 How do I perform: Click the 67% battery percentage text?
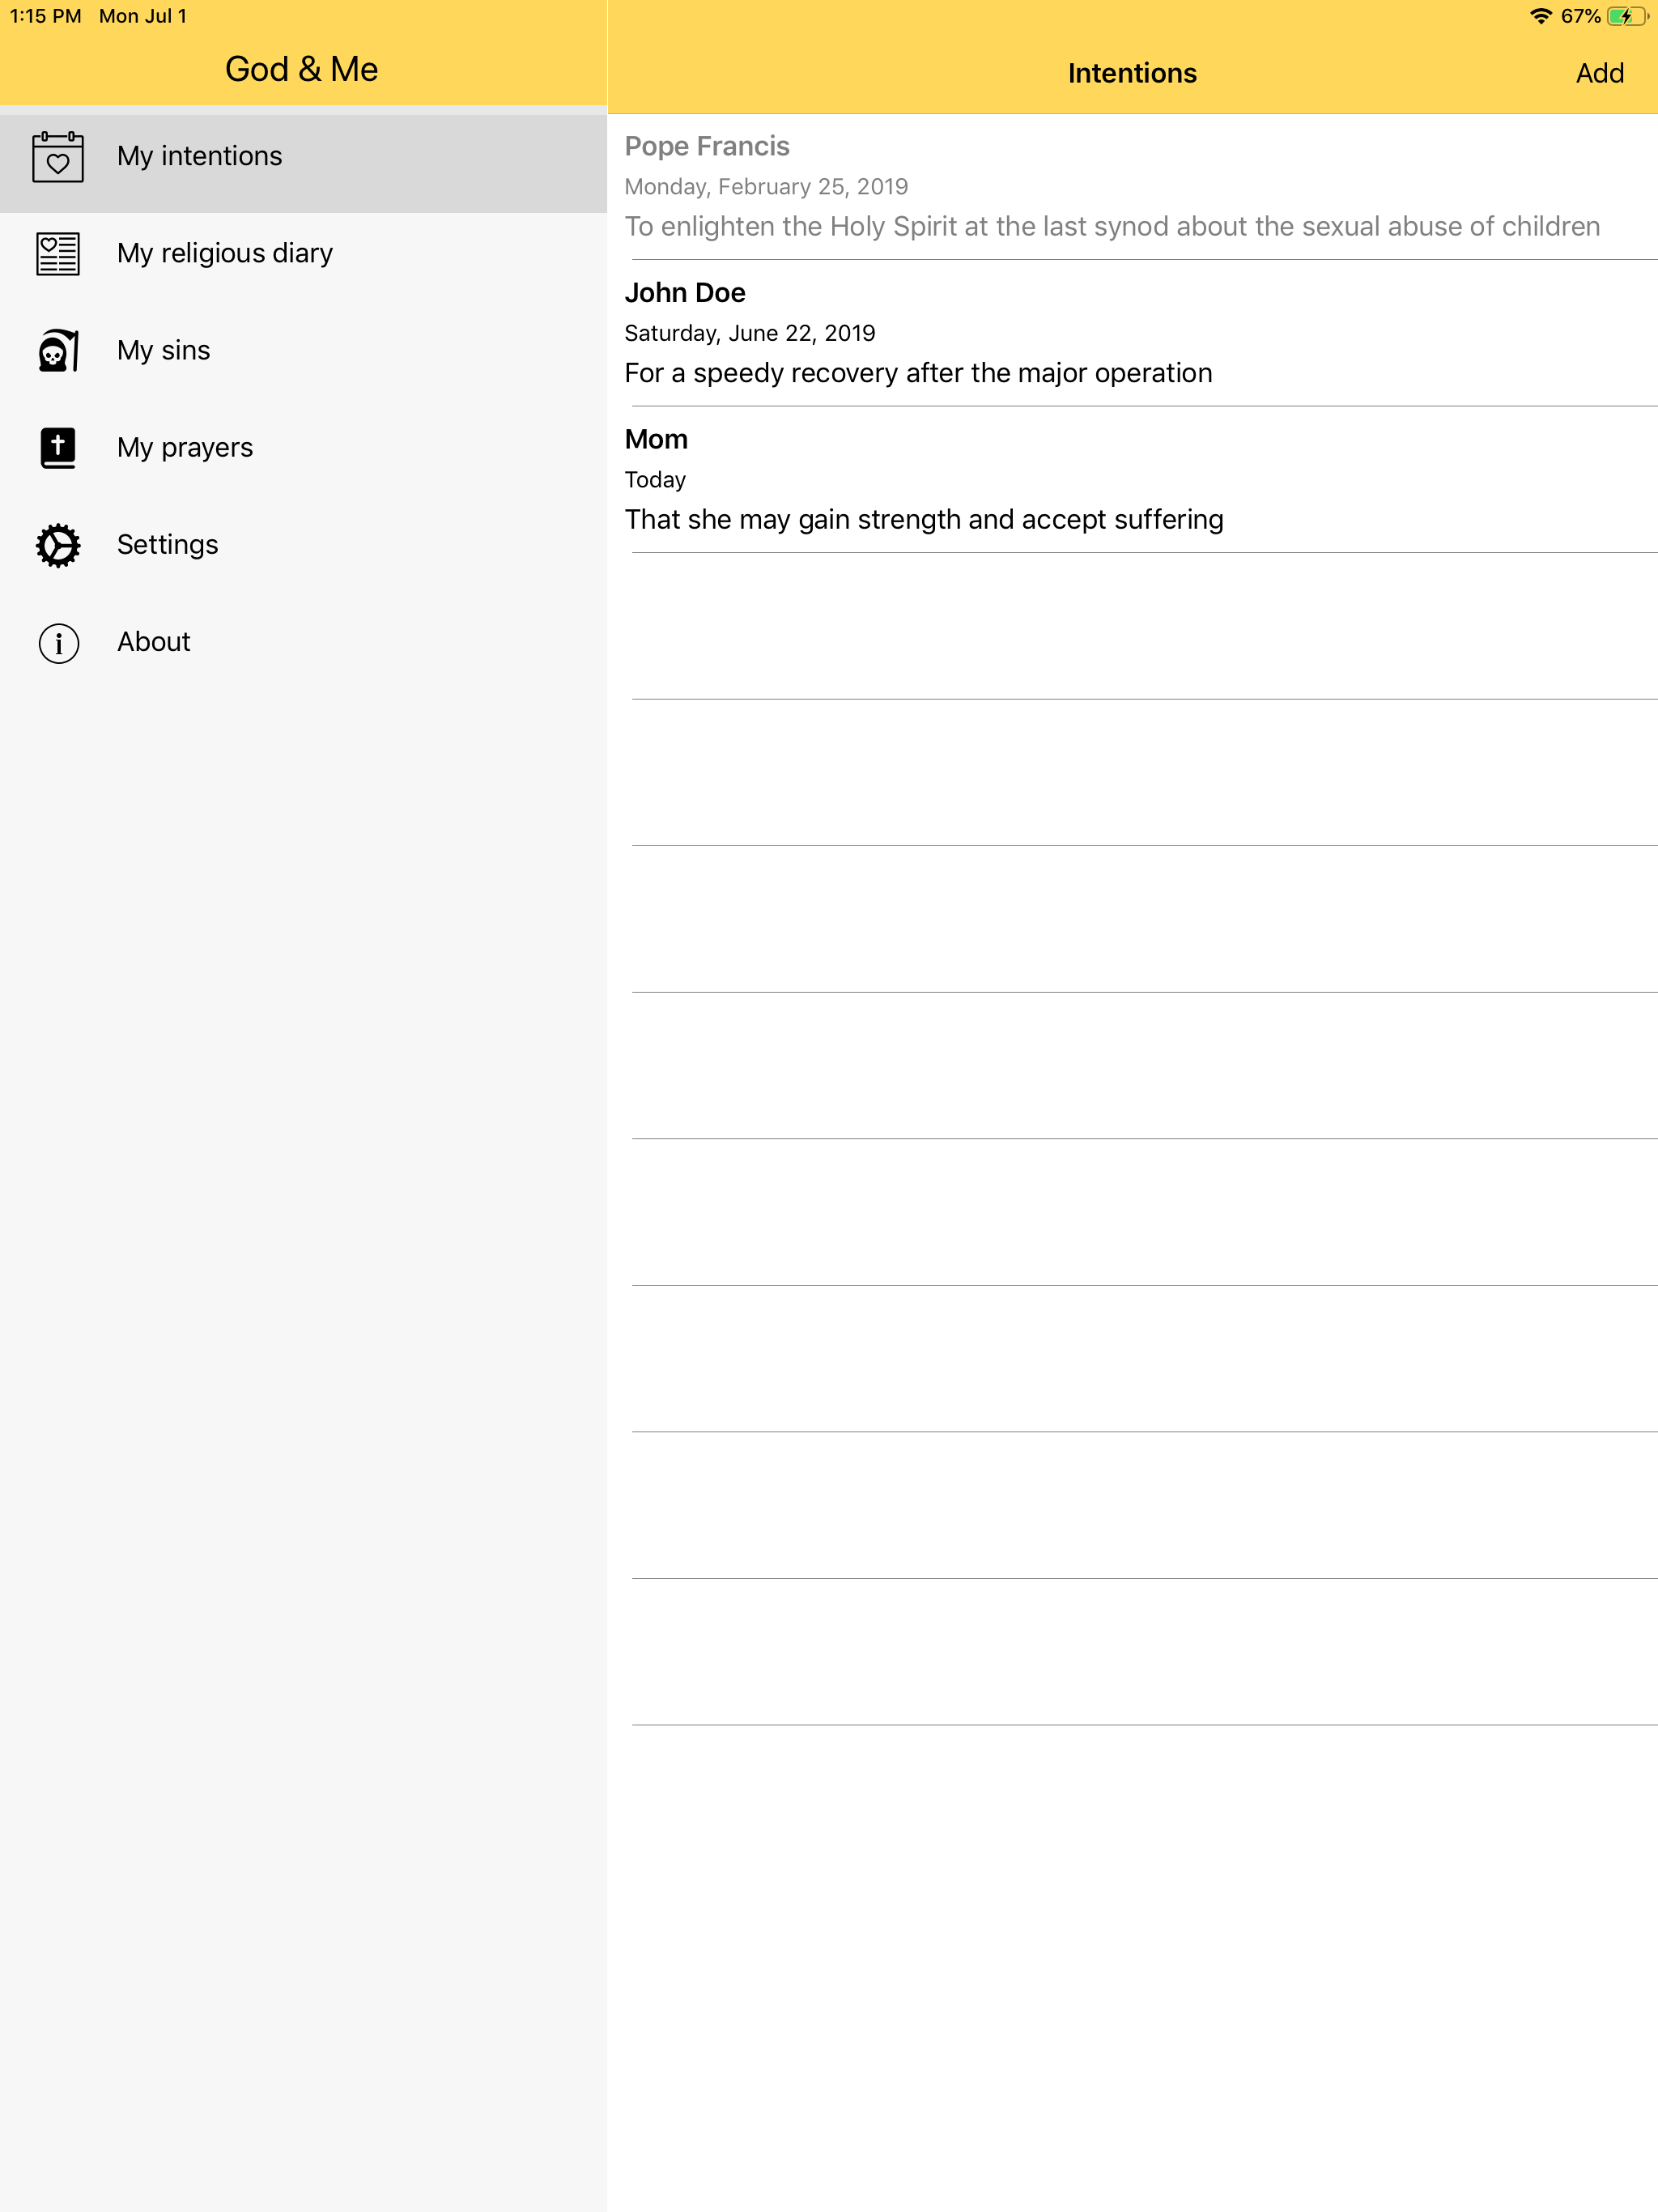[1580, 16]
